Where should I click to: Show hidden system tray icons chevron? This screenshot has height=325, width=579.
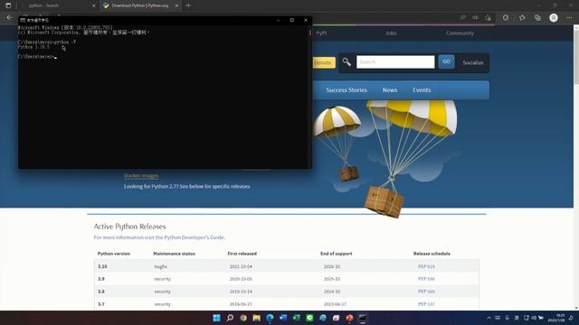489,318
